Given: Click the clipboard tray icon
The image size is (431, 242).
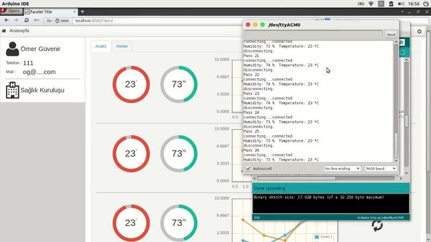Looking at the screenshot, I should tap(391, 4).
